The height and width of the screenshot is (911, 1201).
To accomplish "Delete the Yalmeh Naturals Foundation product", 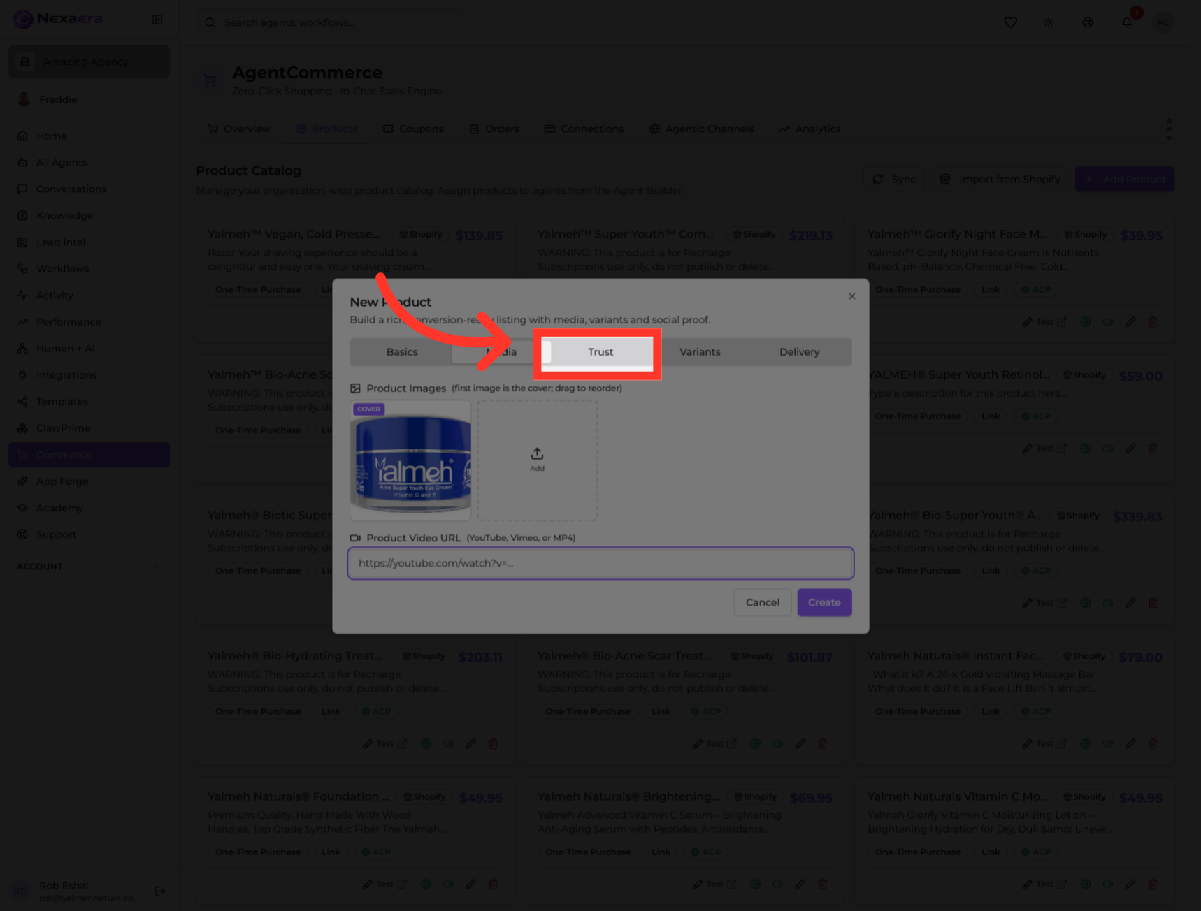I will click(493, 884).
